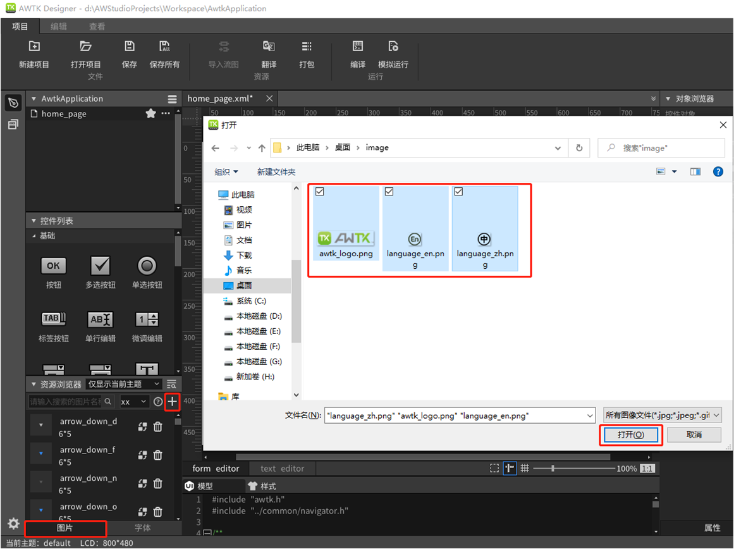The image size is (734, 549).
Task: Go back in the Open dialog
Action: pyautogui.click(x=216, y=148)
